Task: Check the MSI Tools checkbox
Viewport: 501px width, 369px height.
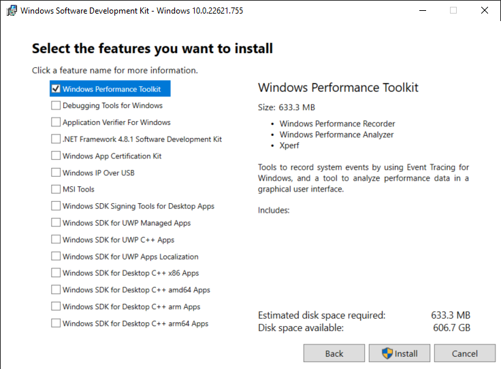Action: pos(56,189)
